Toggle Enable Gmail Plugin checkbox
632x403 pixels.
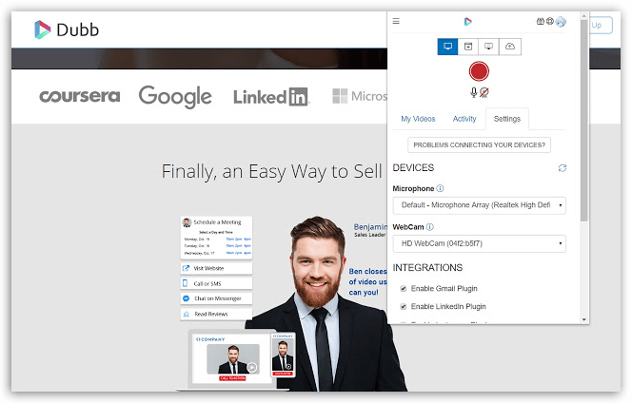[x=403, y=289]
